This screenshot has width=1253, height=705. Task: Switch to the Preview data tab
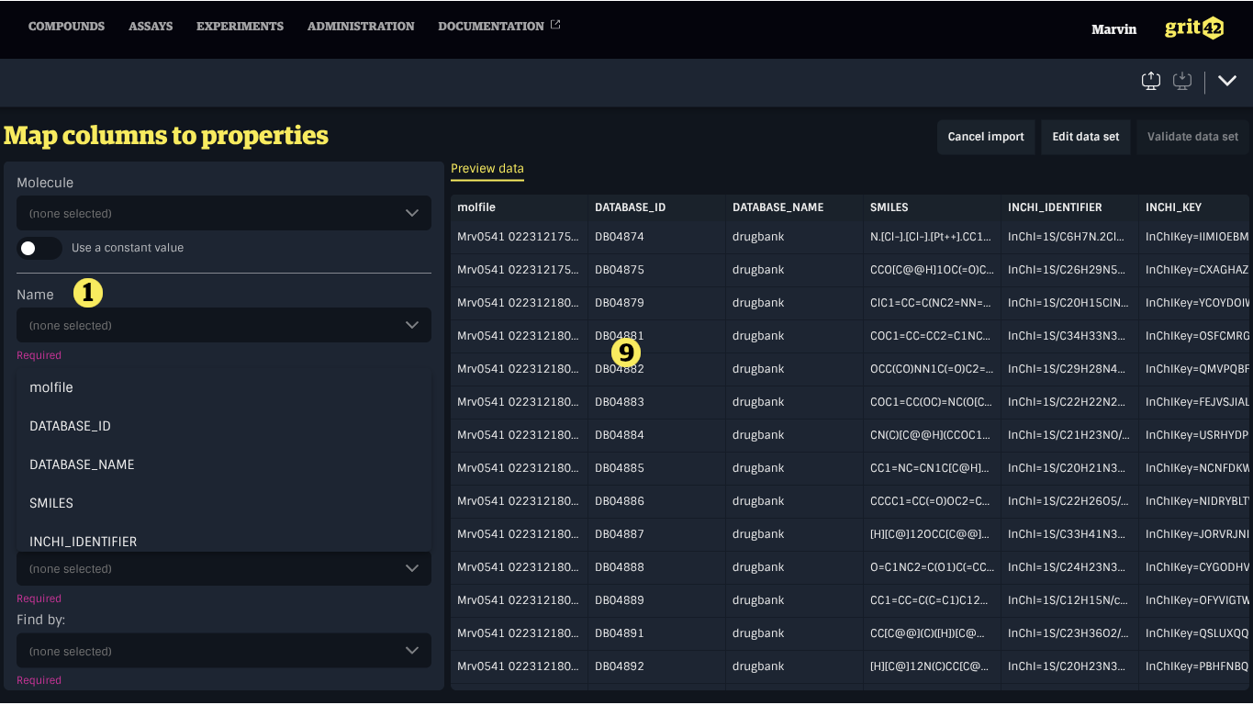tap(487, 169)
